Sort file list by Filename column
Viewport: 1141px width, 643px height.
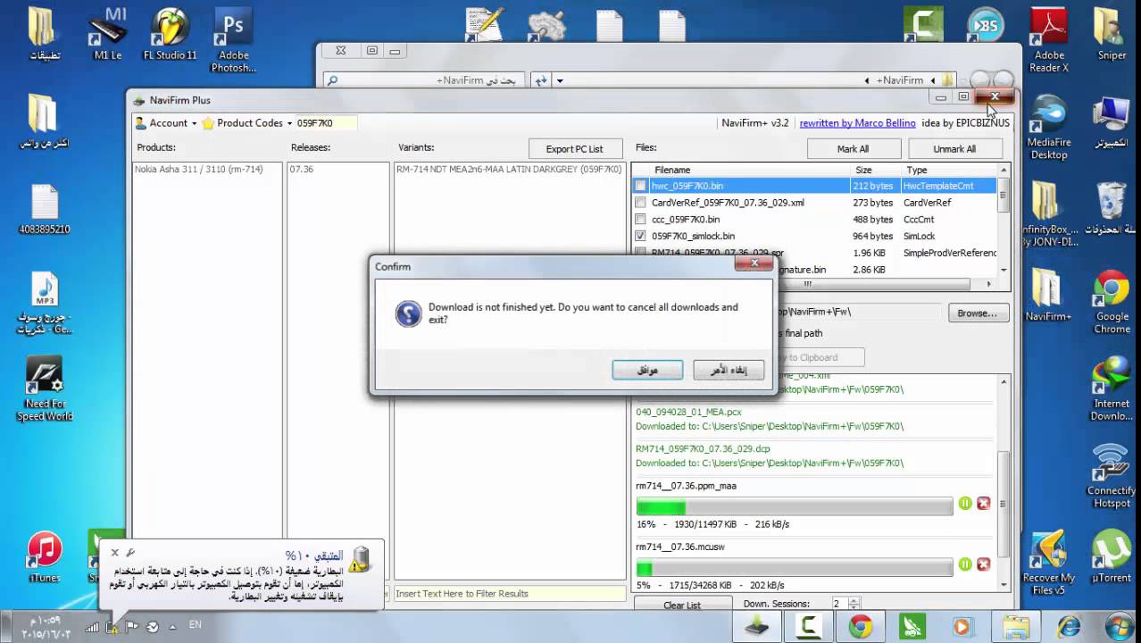click(x=740, y=170)
